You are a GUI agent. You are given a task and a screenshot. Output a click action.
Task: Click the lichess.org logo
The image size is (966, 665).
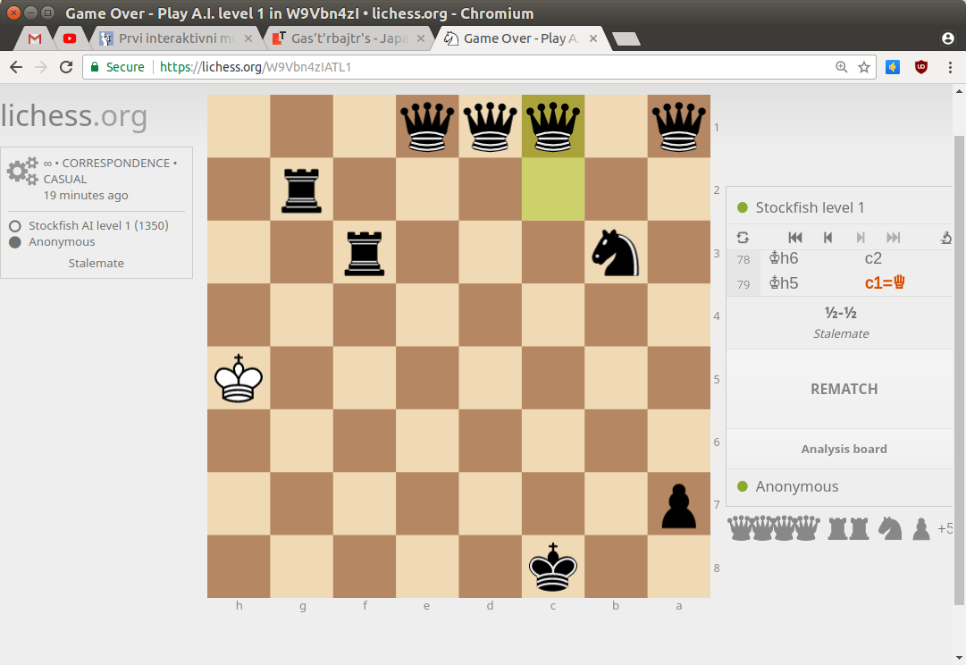[74, 116]
